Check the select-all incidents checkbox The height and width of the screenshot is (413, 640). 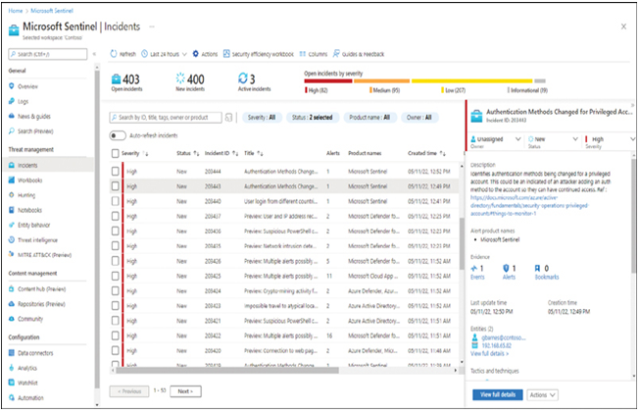click(115, 154)
